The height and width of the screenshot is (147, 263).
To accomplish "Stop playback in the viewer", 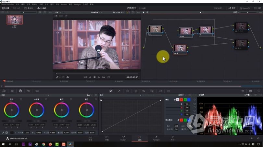I will pyautogui.click(x=94, y=77).
